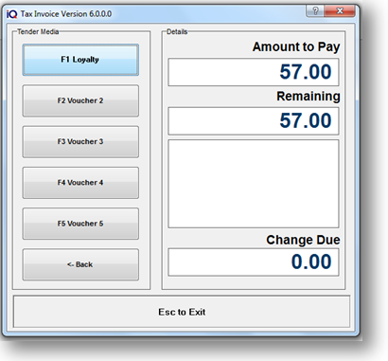Open the help question mark button
The height and width of the screenshot is (361, 388).
tap(315, 11)
